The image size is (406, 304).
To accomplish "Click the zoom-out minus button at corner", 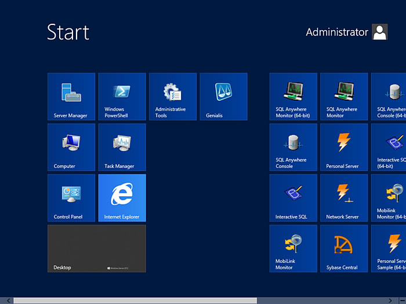I will (x=403, y=301).
